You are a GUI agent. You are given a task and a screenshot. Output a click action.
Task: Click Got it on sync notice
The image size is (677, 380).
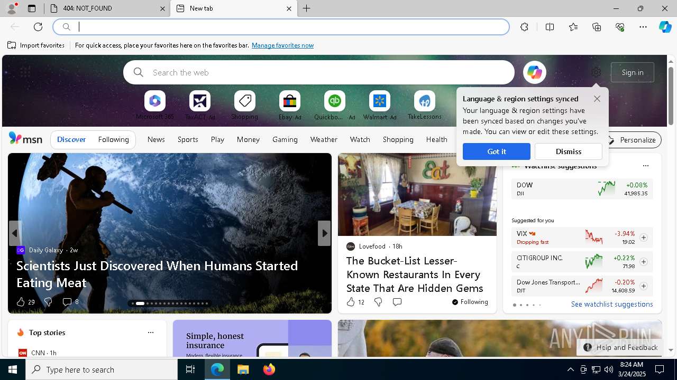(497, 151)
